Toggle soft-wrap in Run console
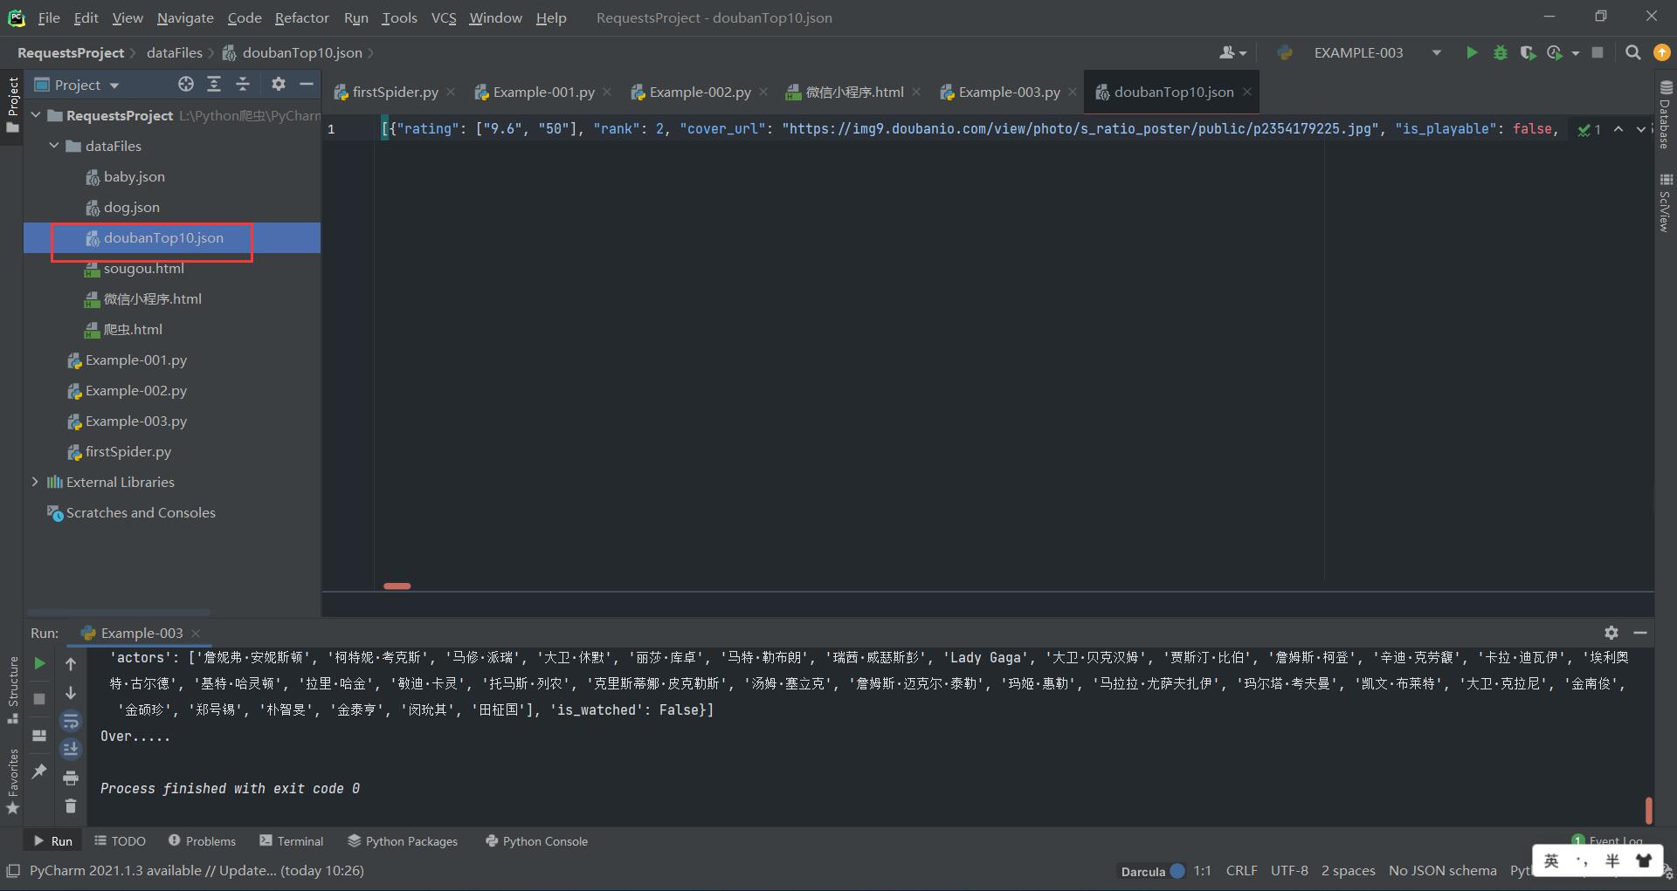 click(71, 721)
